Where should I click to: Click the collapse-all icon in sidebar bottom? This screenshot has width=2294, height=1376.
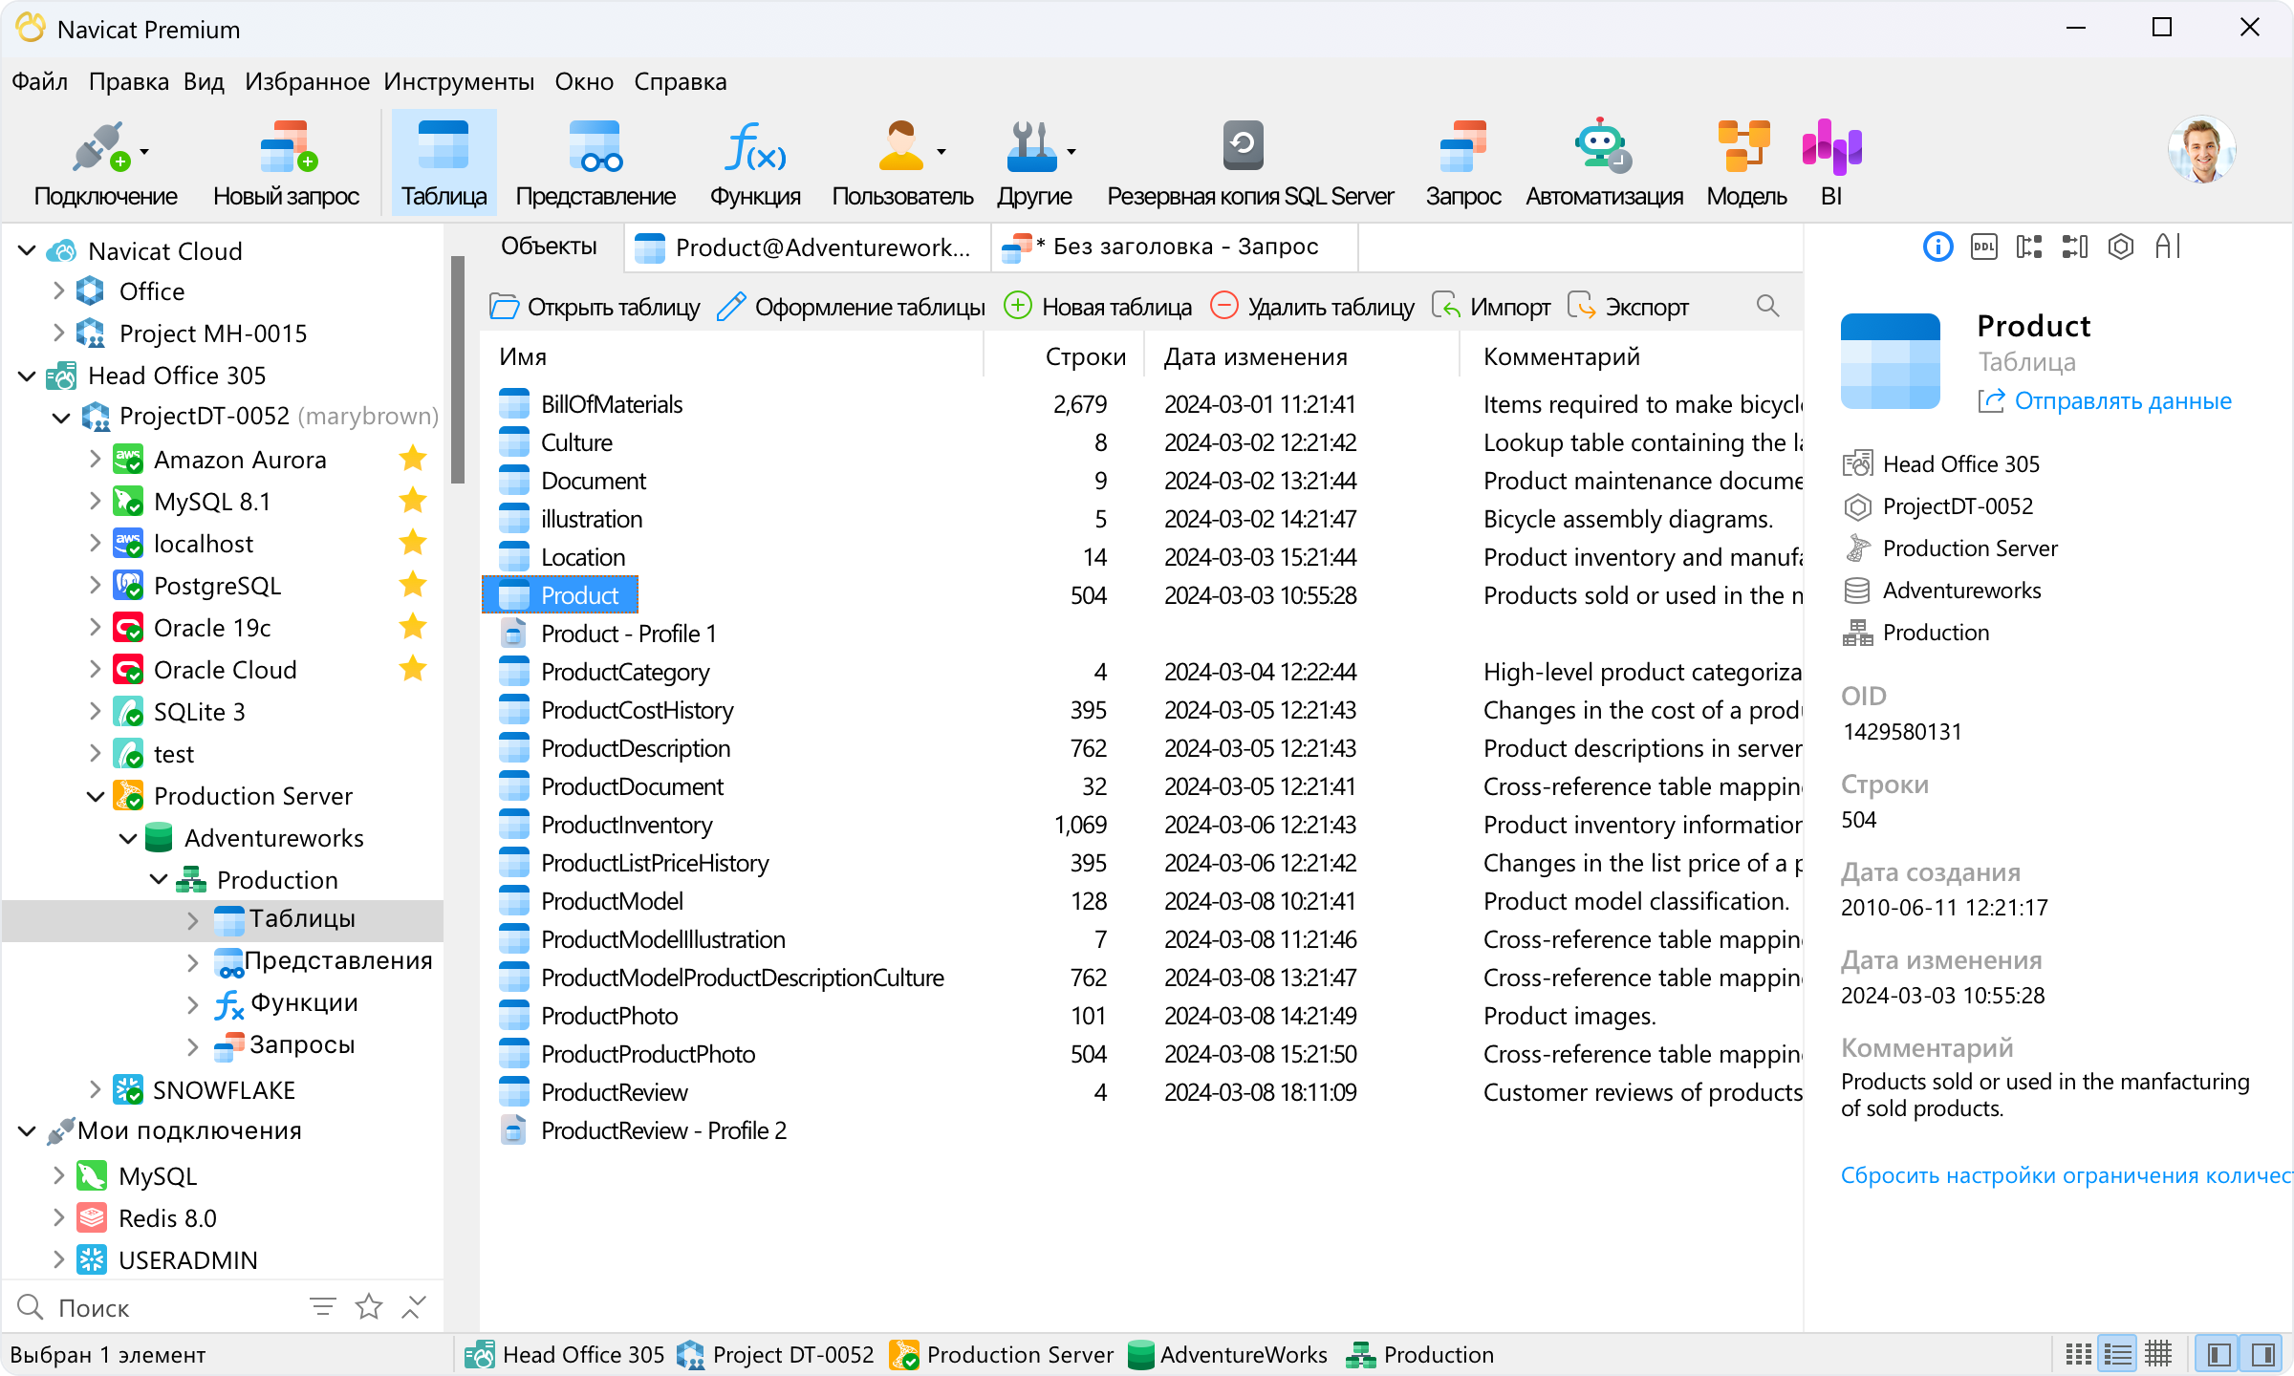click(x=414, y=1306)
